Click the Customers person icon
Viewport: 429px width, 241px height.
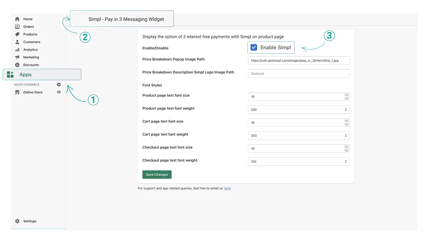coord(17,42)
